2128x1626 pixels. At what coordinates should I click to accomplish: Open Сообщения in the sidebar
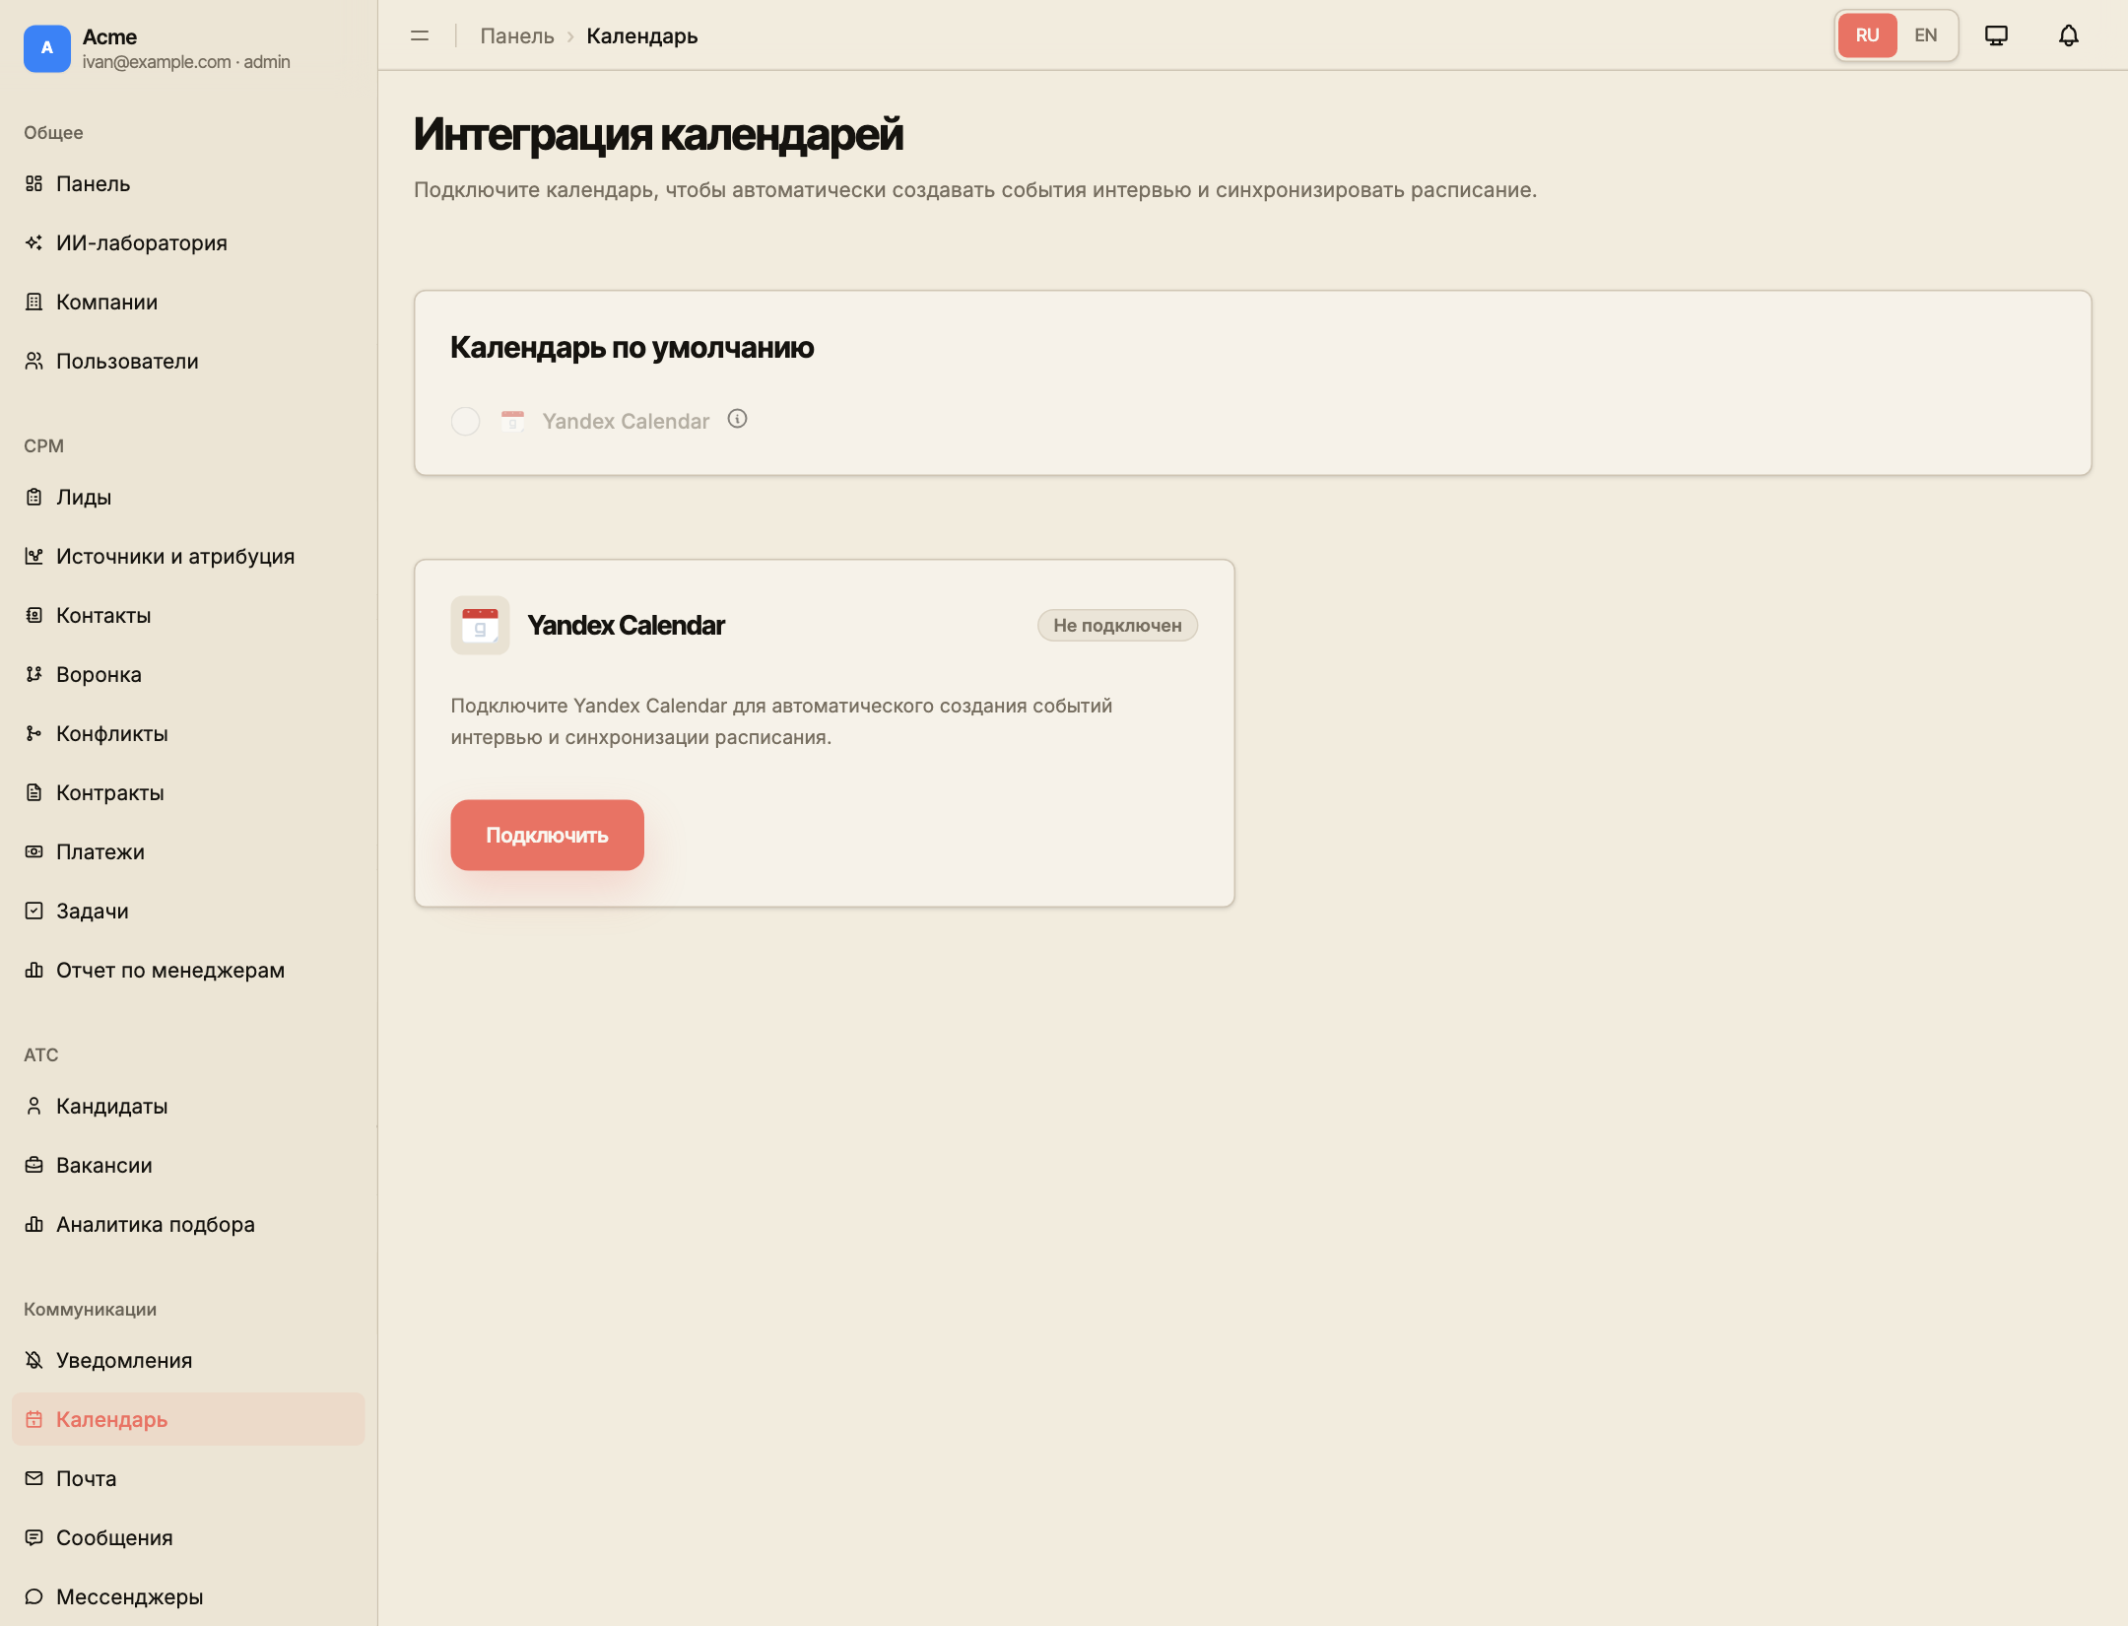point(188,1537)
